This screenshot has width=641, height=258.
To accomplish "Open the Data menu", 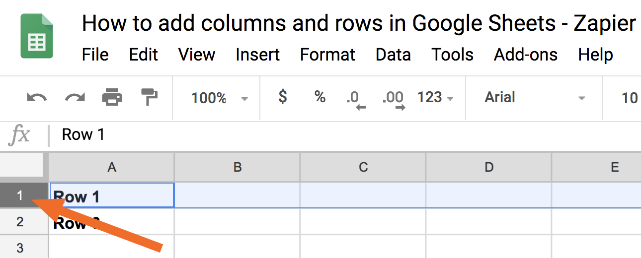I will pyautogui.click(x=393, y=55).
